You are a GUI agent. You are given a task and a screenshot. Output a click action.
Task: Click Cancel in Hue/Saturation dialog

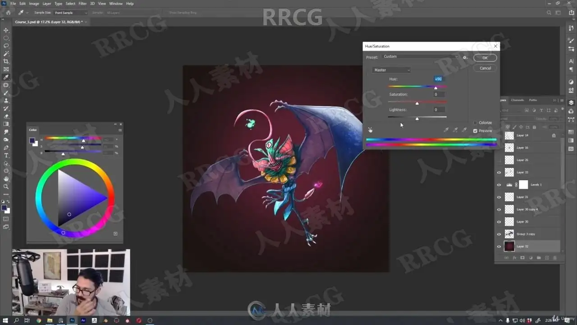click(485, 68)
